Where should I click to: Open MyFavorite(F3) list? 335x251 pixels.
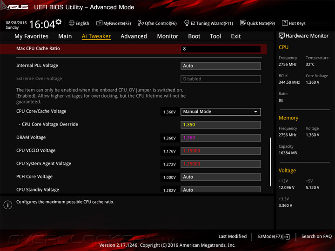point(114,23)
